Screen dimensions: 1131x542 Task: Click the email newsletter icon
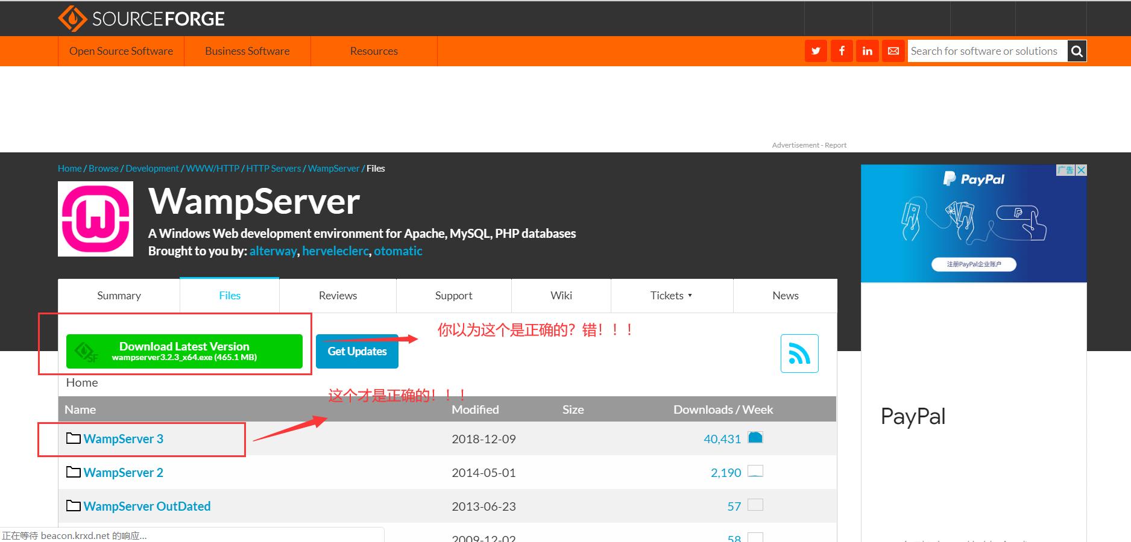point(893,51)
